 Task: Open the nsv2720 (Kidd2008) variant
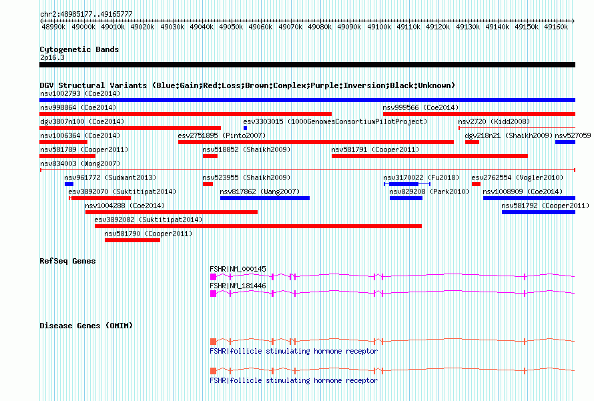(517, 128)
